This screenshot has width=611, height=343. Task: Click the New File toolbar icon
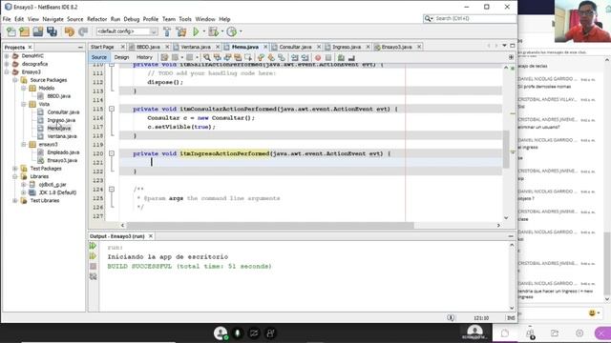point(11,31)
